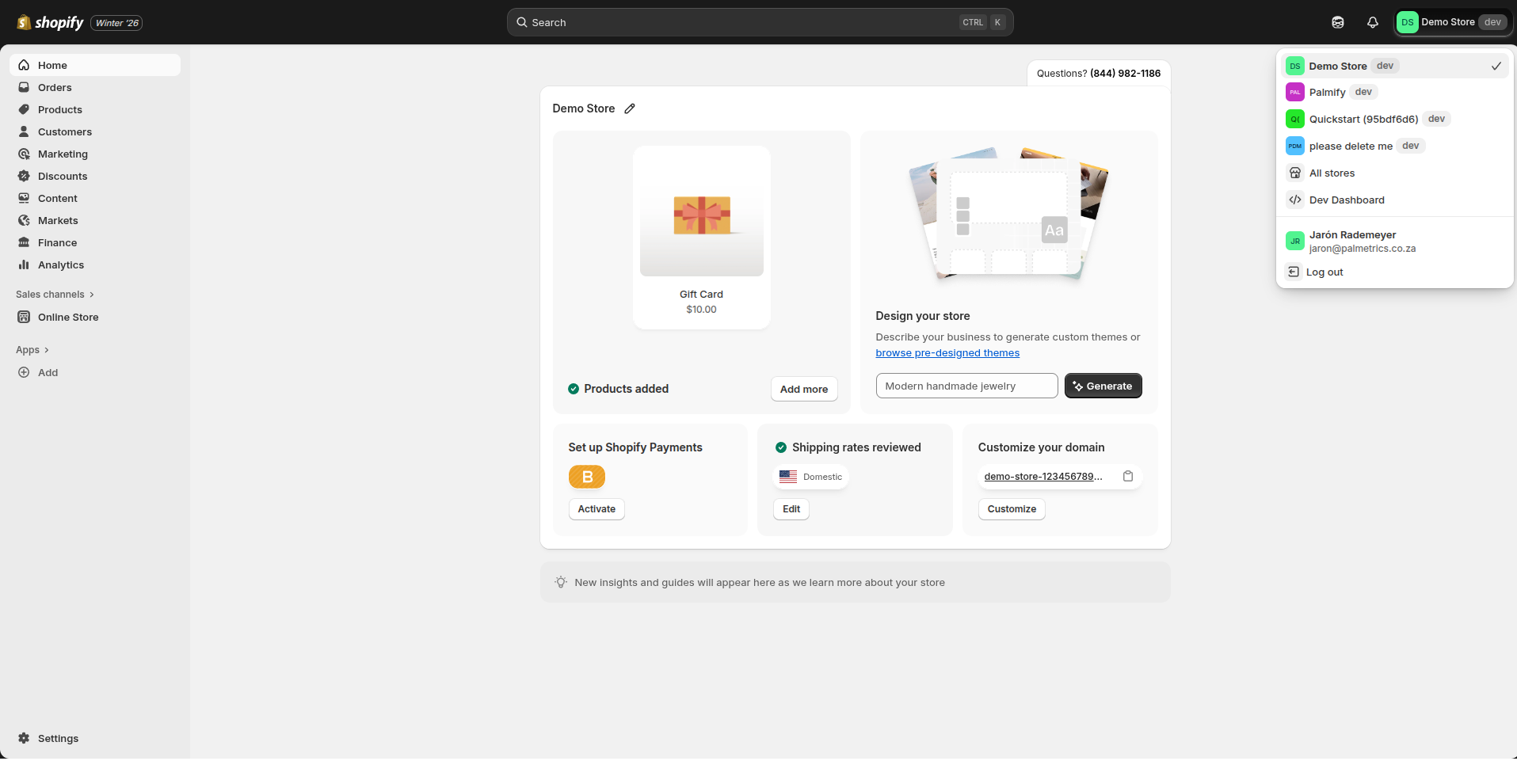Select Products in the sidebar

tap(61, 109)
